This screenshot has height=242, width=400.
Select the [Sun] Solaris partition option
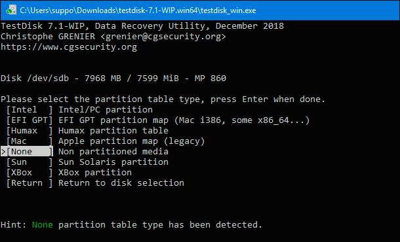(x=30, y=162)
